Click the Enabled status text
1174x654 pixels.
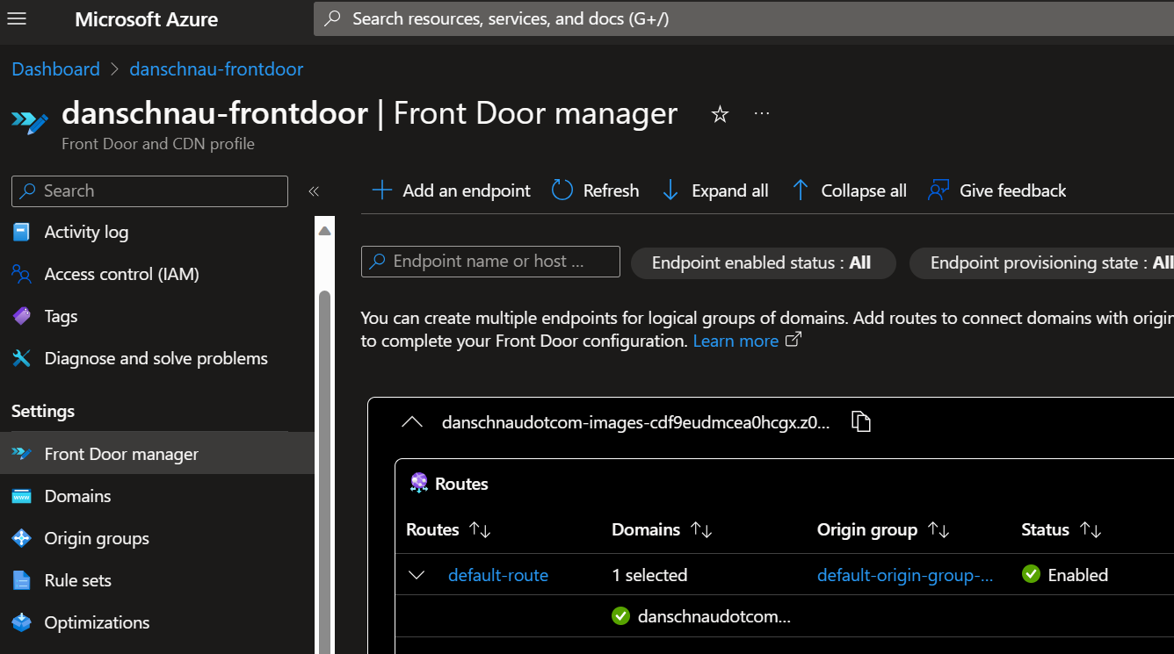click(x=1078, y=576)
